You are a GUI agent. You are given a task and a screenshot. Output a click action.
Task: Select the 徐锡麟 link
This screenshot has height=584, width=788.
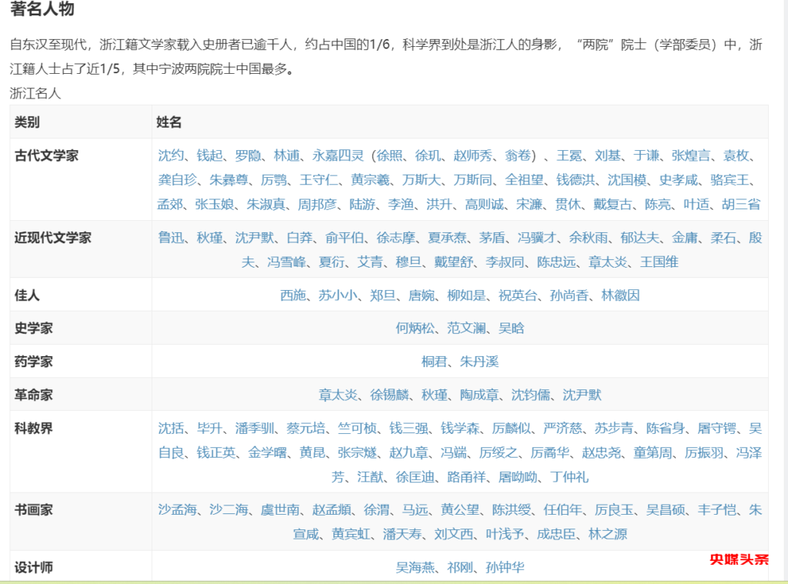tap(389, 395)
